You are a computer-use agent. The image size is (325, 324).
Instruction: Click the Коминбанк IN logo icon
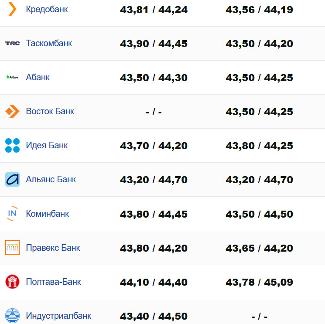tap(12, 214)
